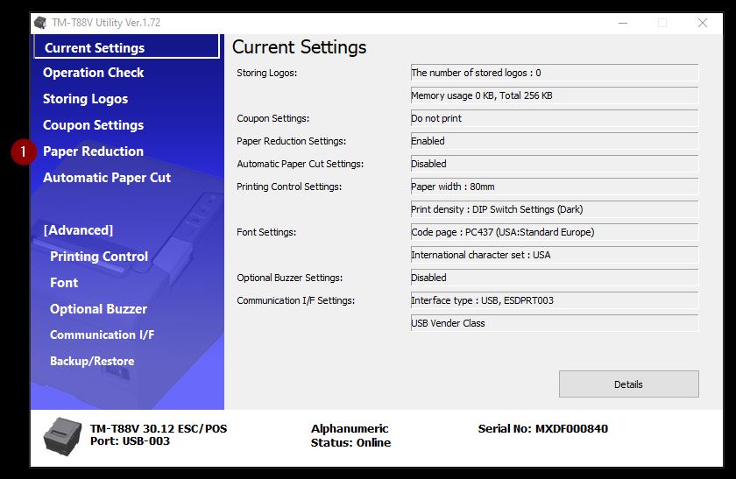736x479 pixels.
Task: Click the Paper width 80mm field
Action: (x=555, y=187)
